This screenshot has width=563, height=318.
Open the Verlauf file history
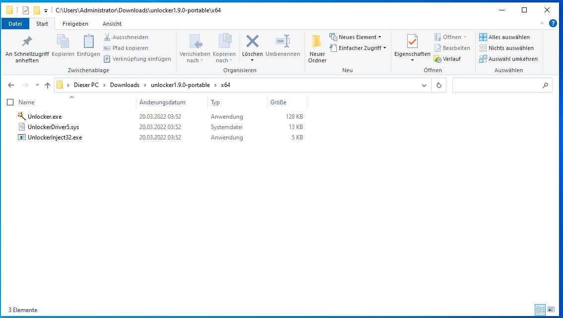point(447,59)
